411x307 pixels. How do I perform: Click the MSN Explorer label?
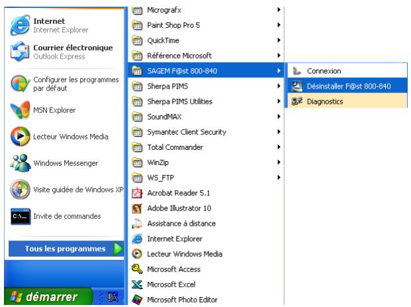[54, 110]
